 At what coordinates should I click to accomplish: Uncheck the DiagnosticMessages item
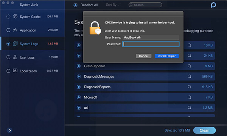pos(79,76)
